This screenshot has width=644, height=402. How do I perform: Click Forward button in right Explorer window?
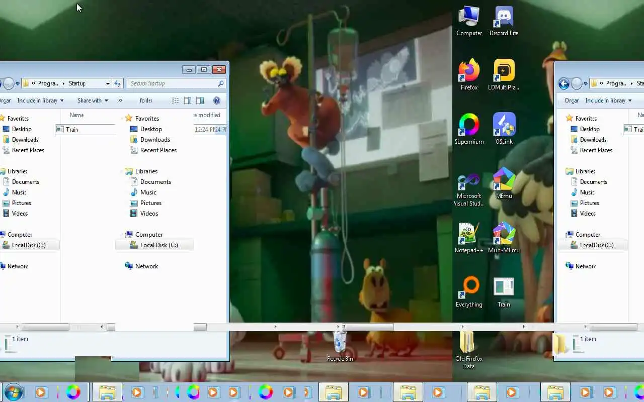coord(577,83)
